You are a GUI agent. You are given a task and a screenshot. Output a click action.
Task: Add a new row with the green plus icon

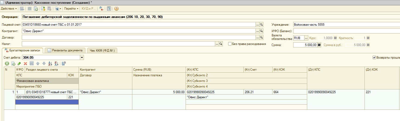[7, 63]
